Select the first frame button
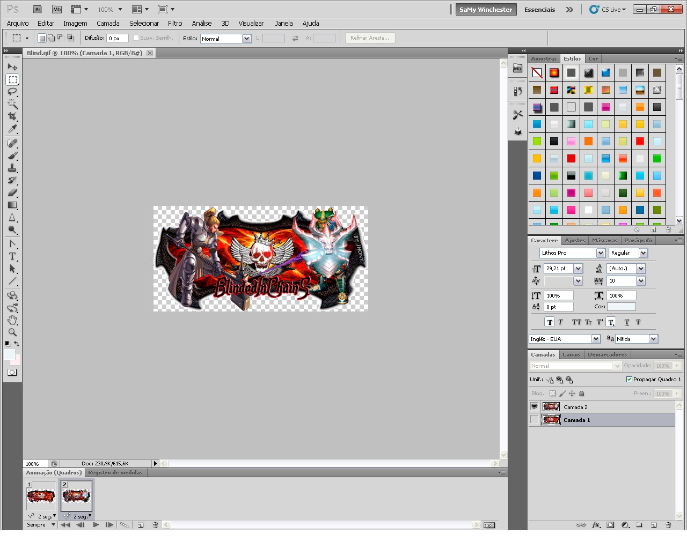This screenshot has height=549, width=687. click(65, 525)
